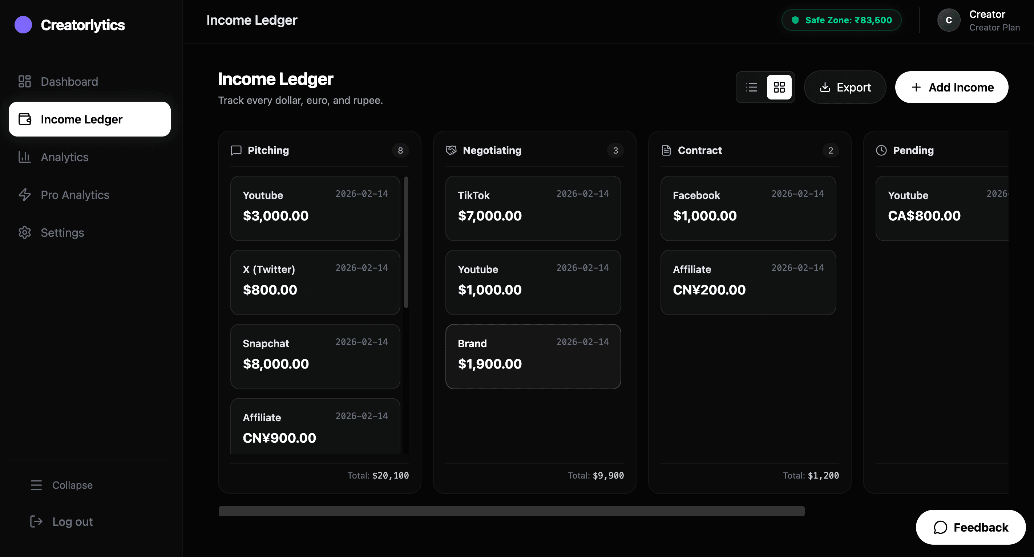The height and width of the screenshot is (557, 1034).
Task: Click the handshake icon on the Negotiating column
Action: pos(451,150)
